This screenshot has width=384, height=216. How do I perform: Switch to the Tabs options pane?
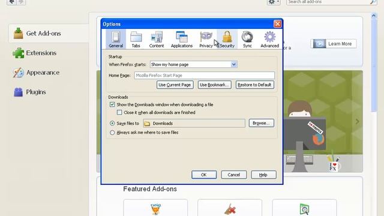pyautogui.click(x=136, y=39)
